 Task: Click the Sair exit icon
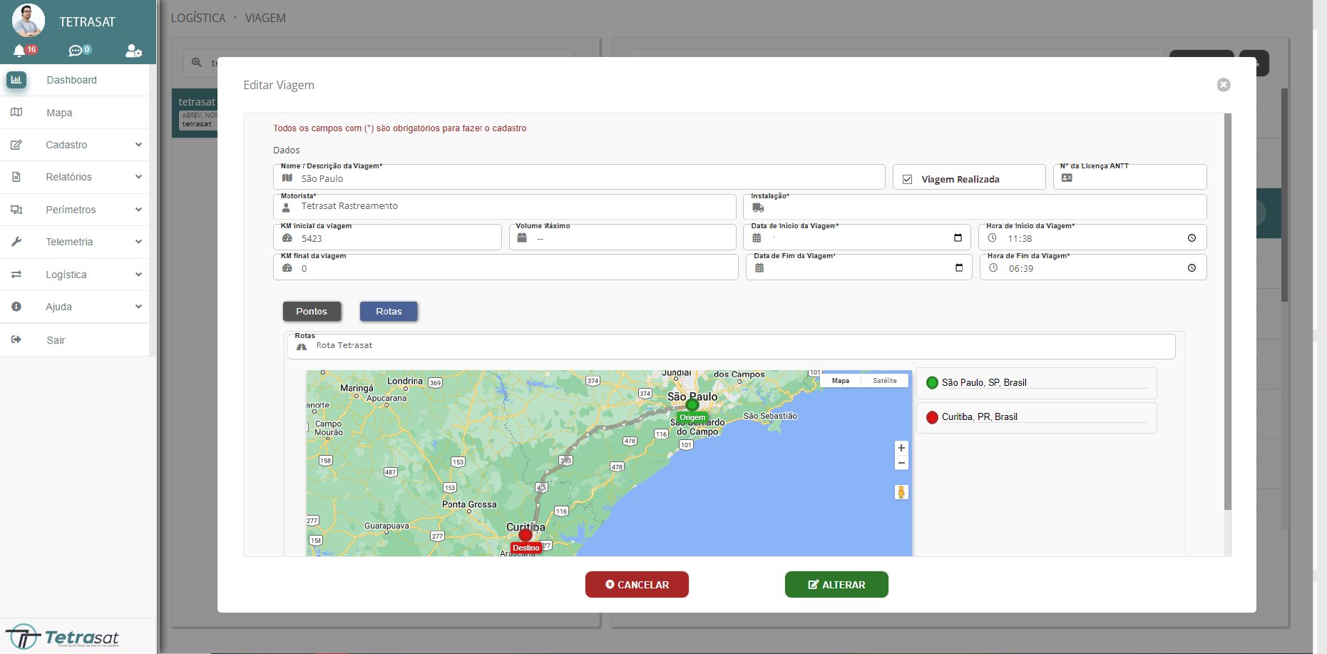pos(16,339)
